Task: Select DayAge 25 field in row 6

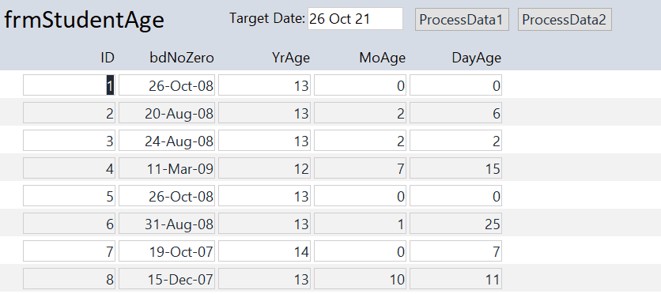Action: [x=455, y=224]
